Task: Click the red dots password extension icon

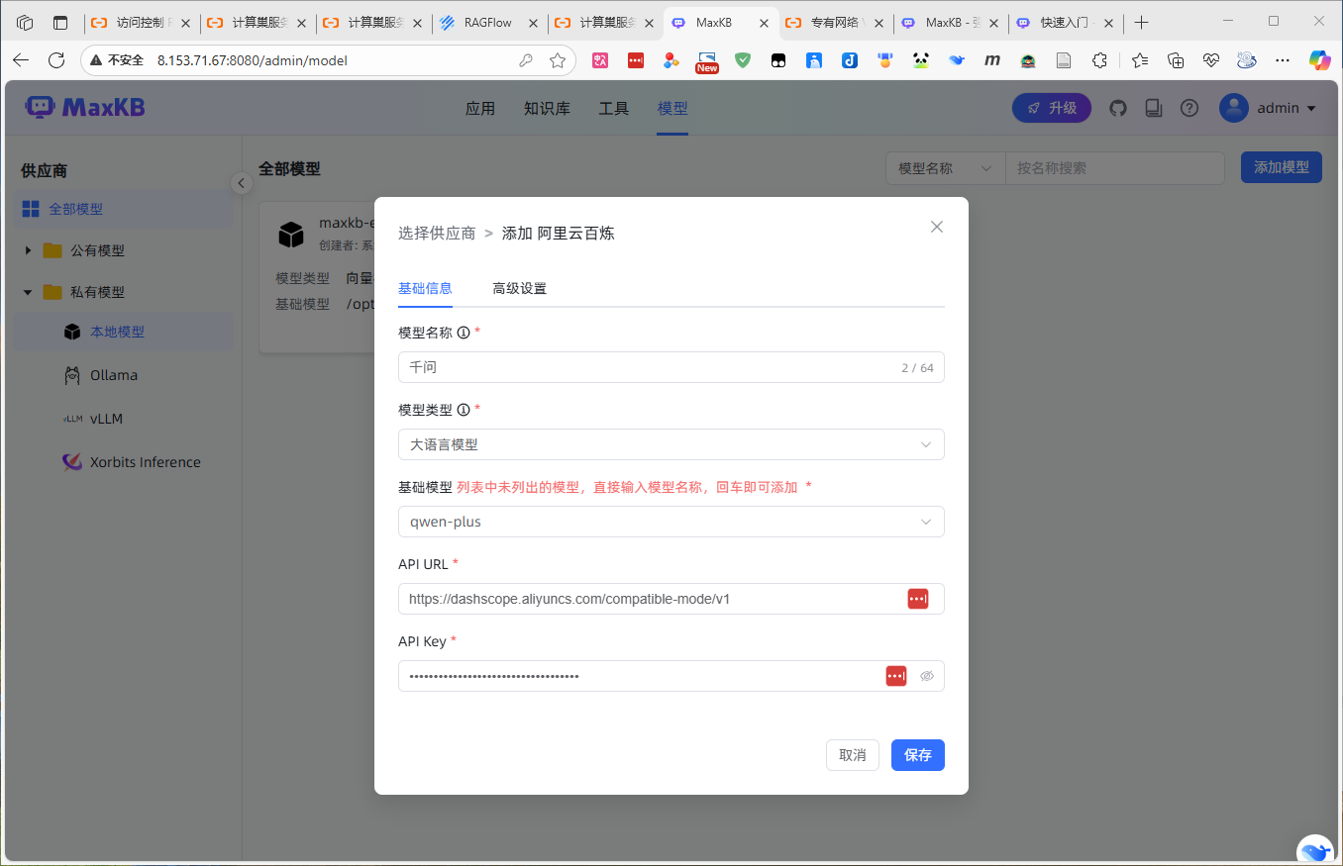Action: point(636,60)
